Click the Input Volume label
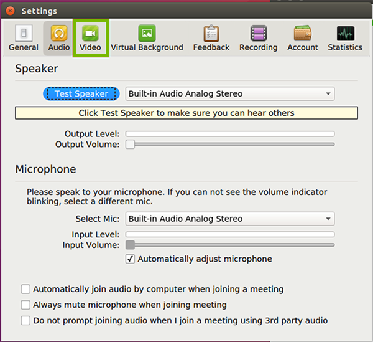 [91, 245]
